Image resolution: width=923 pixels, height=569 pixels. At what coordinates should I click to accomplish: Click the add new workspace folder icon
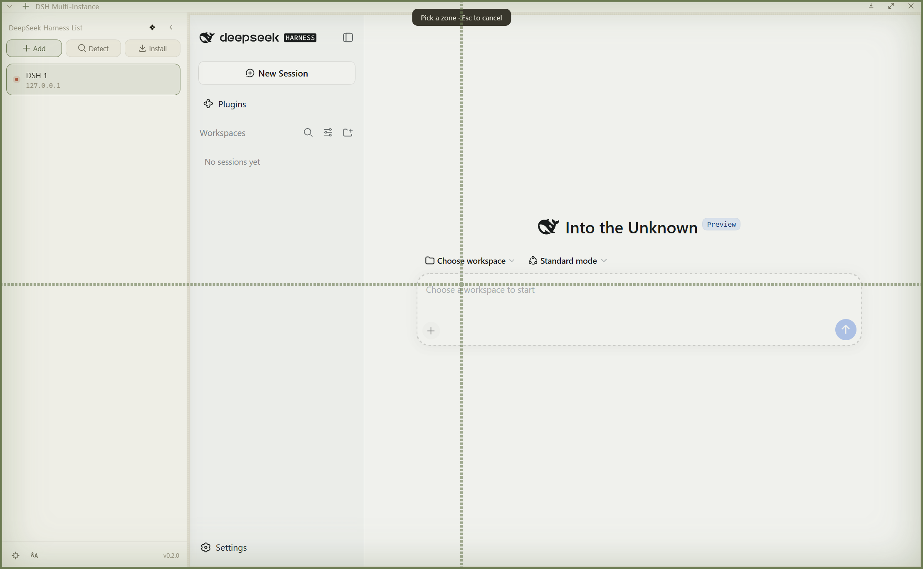(348, 133)
